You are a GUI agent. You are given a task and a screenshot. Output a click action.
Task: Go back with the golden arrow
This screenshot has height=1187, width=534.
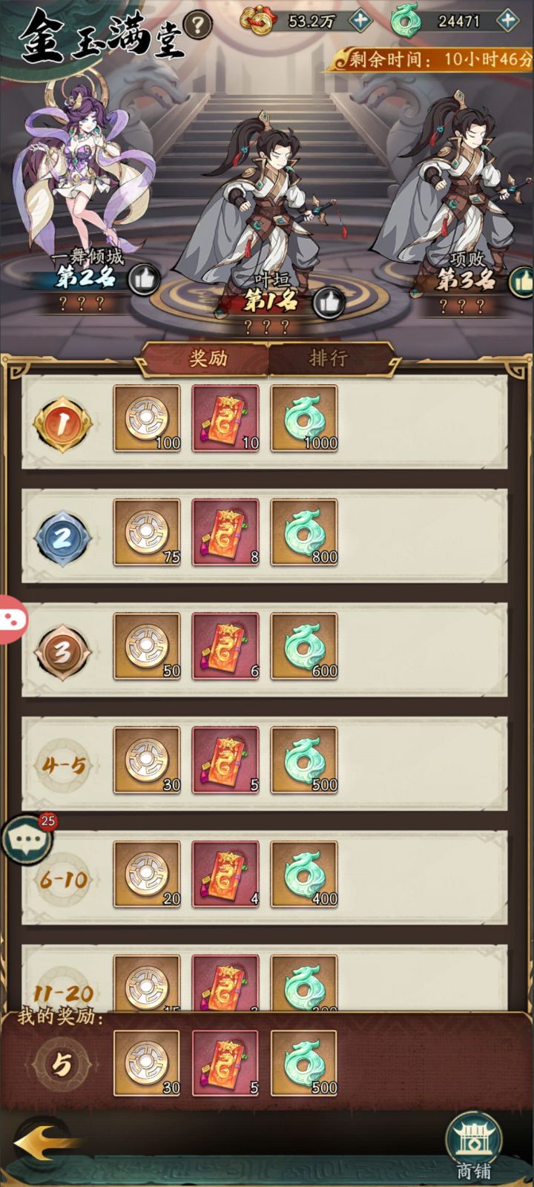(x=44, y=1145)
